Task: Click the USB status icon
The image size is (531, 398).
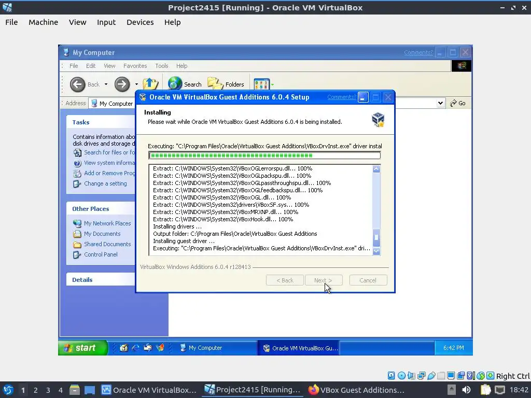Action: (431, 375)
